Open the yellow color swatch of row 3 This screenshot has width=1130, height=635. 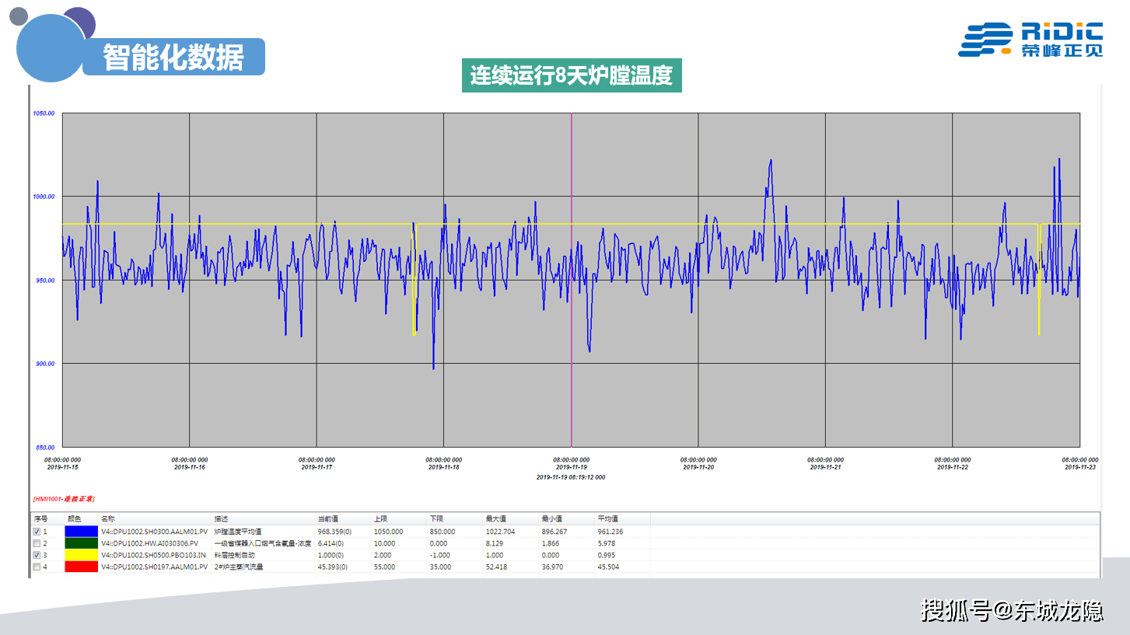coord(82,555)
